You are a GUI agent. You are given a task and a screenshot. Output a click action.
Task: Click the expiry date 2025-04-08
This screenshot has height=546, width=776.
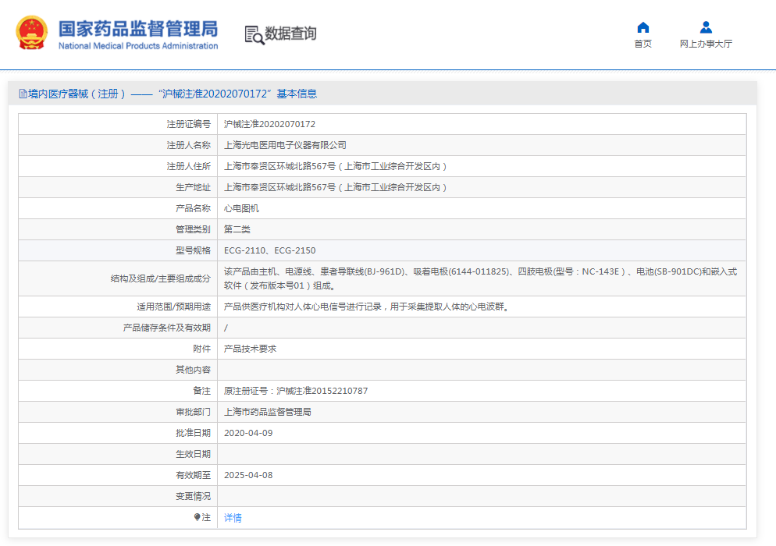[x=248, y=475]
